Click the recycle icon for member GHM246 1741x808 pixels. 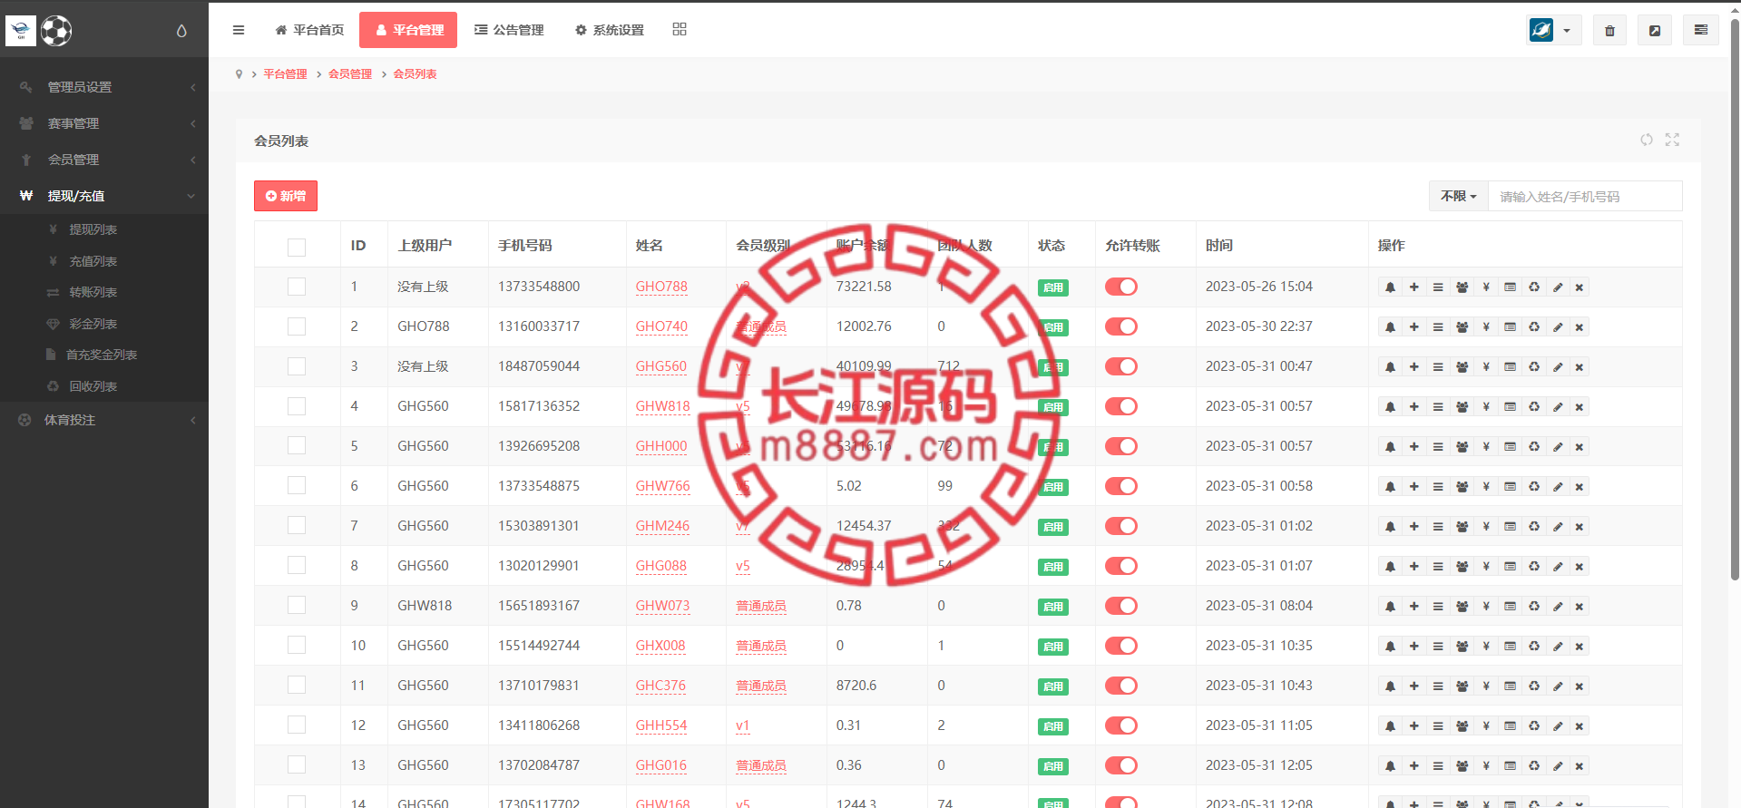pyautogui.click(x=1534, y=527)
